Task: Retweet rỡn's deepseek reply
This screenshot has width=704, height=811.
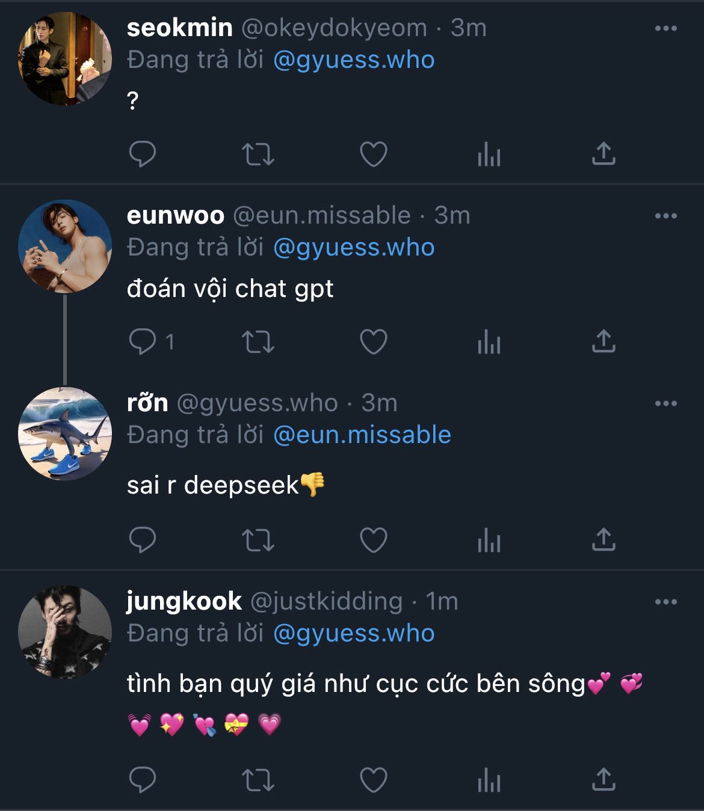Action: (x=258, y=540)
